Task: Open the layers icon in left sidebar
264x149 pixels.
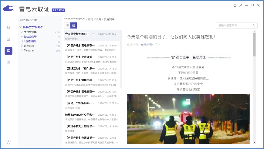Action: coord(8,28)
